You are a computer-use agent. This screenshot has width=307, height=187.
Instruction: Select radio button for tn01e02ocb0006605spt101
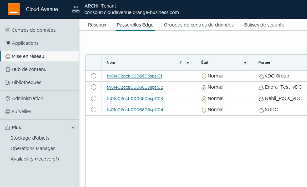(94, 76)
